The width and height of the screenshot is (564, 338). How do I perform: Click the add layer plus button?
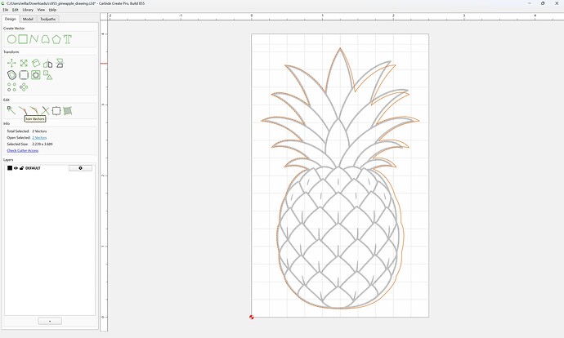click(x=50, y=321)
